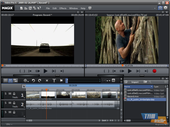Select timeline view mode icon

tap(11, 80)
